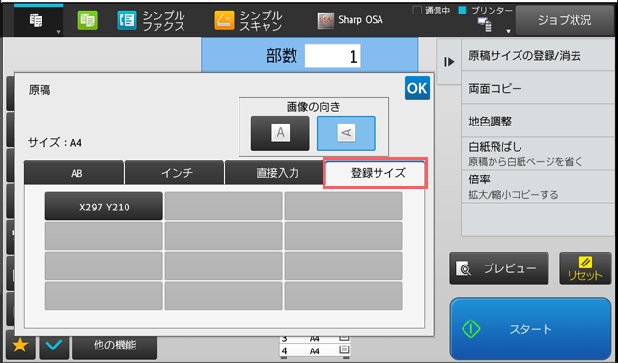Open favorites with the star icon
Image resolution: width=618 pixels, height=363 pixels.
pos(20,346)
